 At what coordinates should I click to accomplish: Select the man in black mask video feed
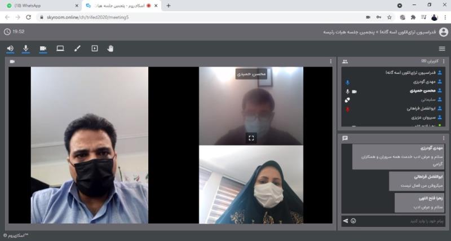90,145
